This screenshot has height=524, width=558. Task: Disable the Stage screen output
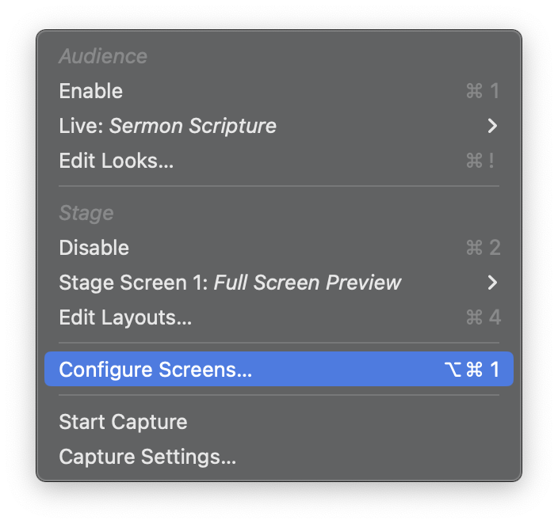tap(94, 248)
